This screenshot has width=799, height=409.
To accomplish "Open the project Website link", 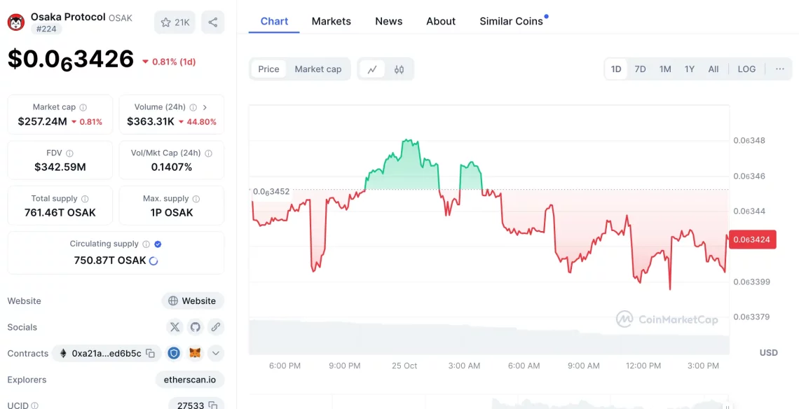I will (193, 301).
